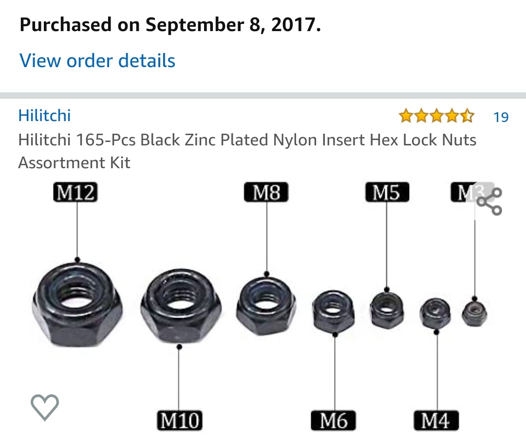The width and height of the screenshot is (526, 441).
Task: Open the star rating reviews
Action: [x=436, y=116]
